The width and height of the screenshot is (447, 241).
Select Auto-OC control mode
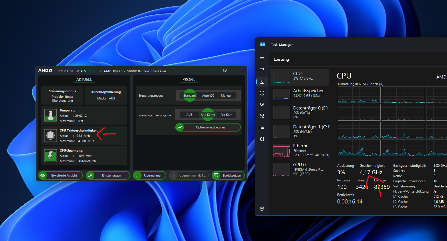208,95
